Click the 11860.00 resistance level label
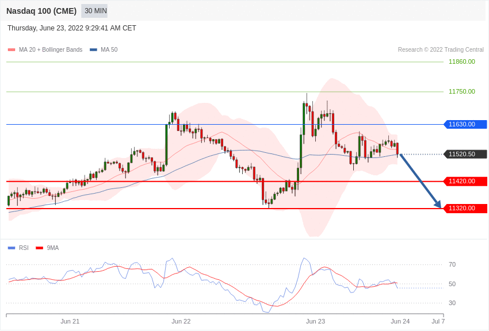489x331 pixels. 461,61
